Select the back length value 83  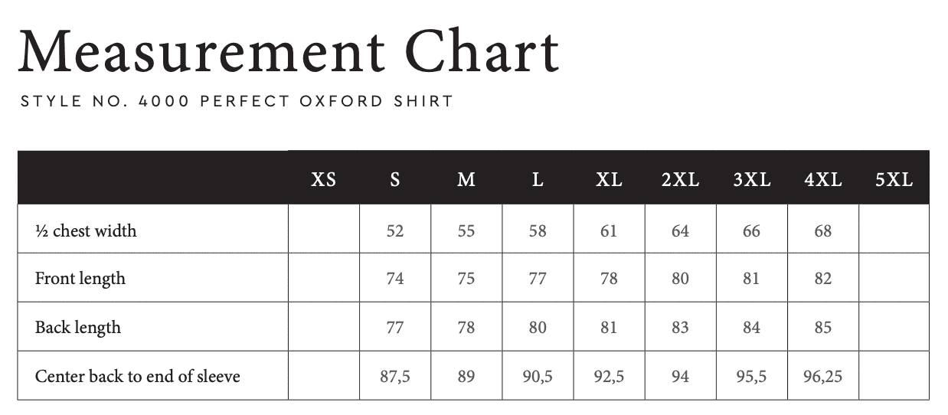click(x=681, y=328)
